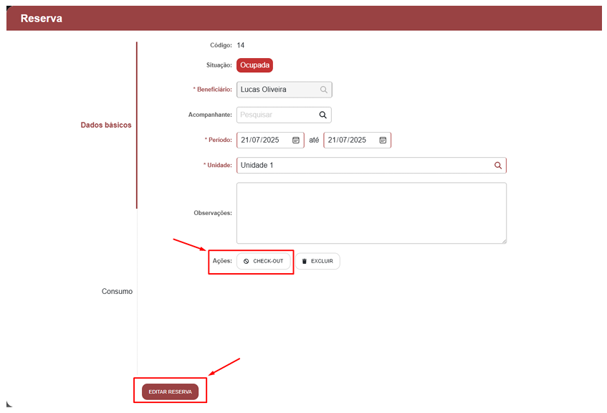Open the calendar picker for start date
The height and width of the screenshot is (413, 607).
click(296, 141)
